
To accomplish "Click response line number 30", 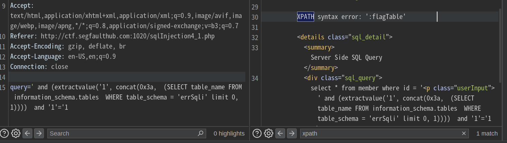I will 255,17.
